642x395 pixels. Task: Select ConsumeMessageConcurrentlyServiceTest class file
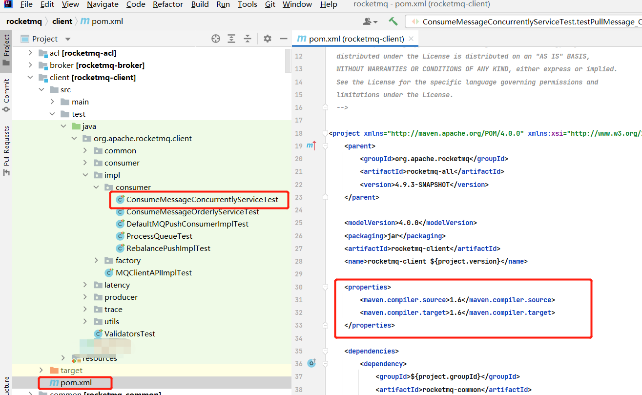click(197, 199)
